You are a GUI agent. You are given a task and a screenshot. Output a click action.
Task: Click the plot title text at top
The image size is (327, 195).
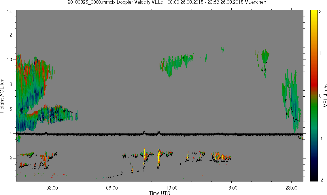click(167, 2)
